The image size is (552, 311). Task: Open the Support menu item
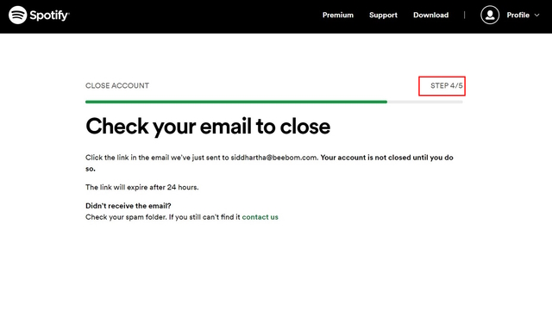pyautogui.click(x=383, y=16)
